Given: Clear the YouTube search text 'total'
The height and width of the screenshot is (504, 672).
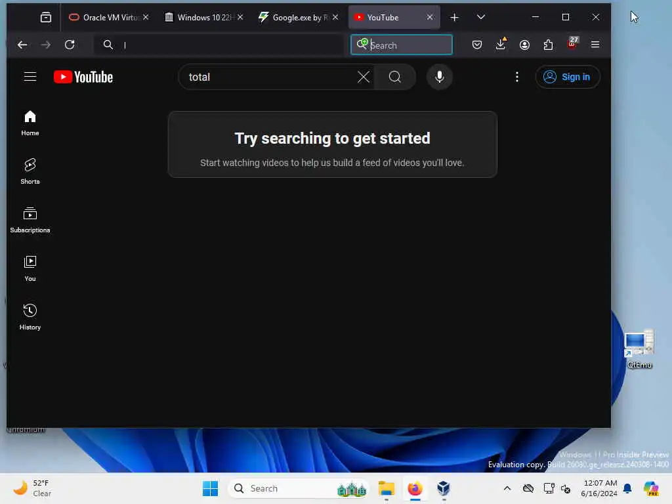Looking at the screenshot, I should [x=364, y=77].
